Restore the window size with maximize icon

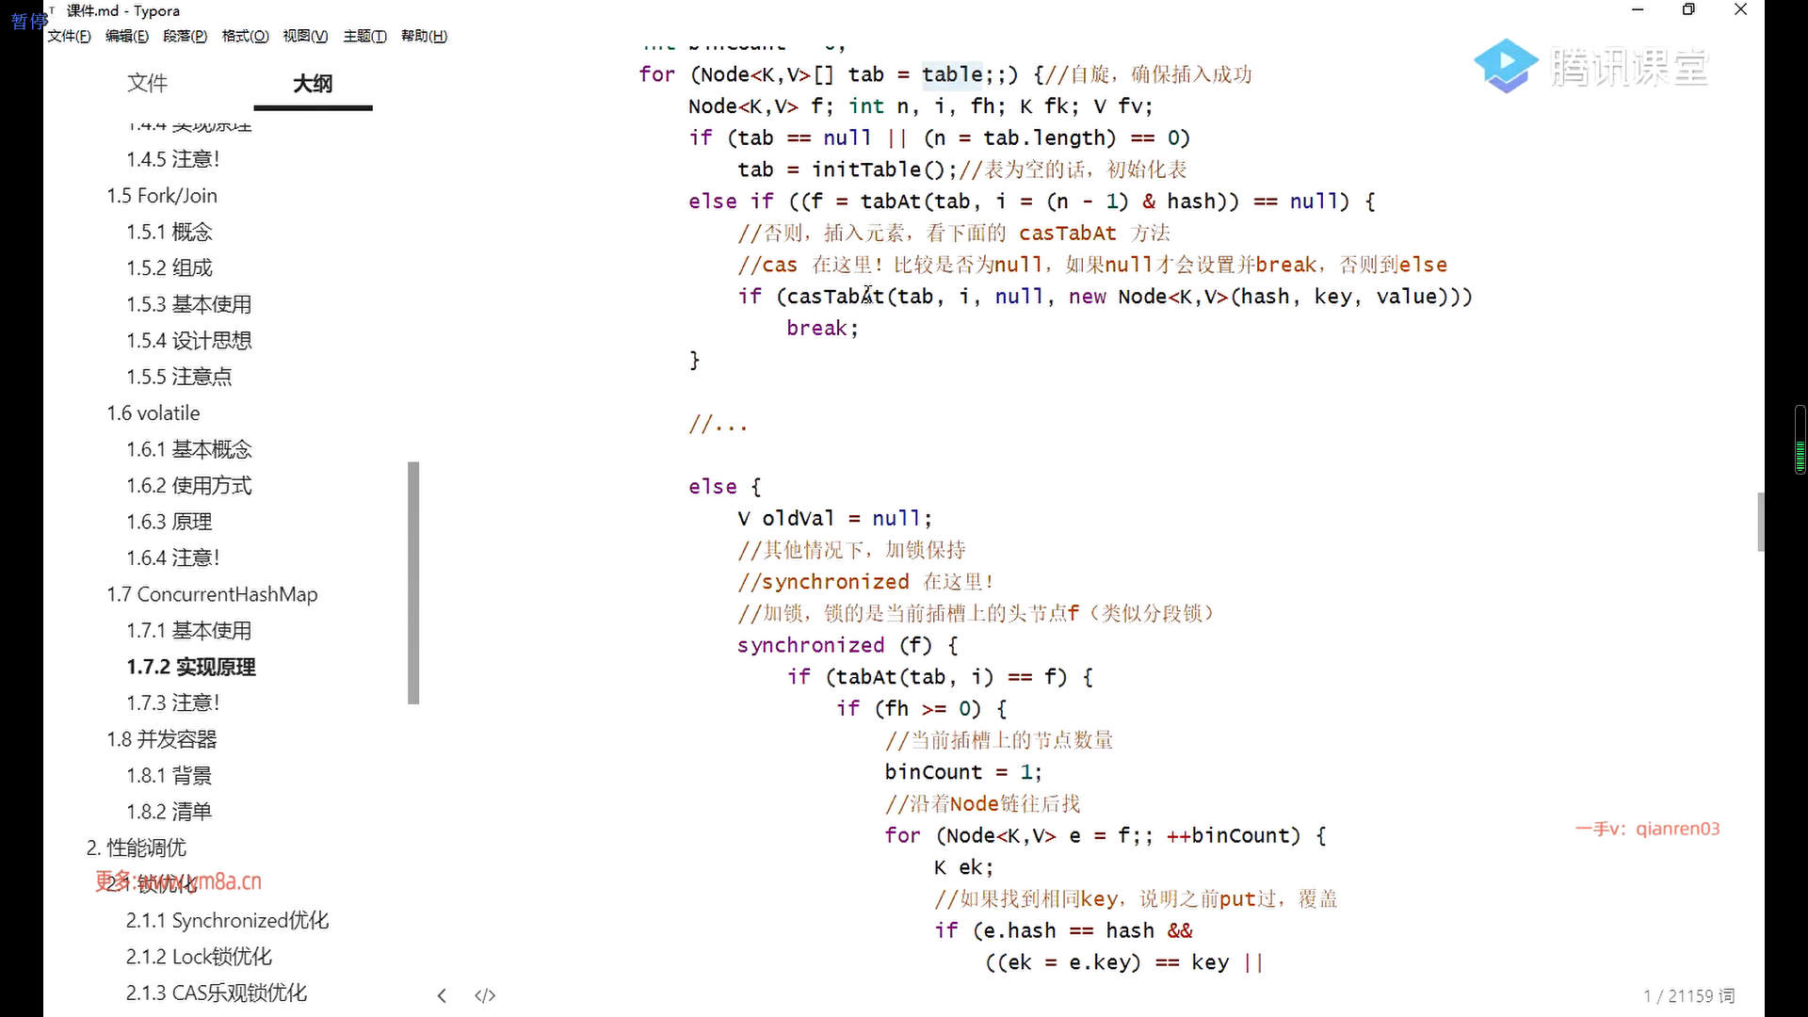click(x=1688, y=9)
